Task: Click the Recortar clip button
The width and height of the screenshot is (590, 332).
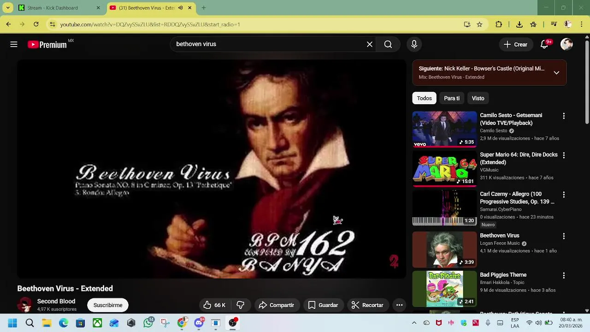Action: (367, 305)
